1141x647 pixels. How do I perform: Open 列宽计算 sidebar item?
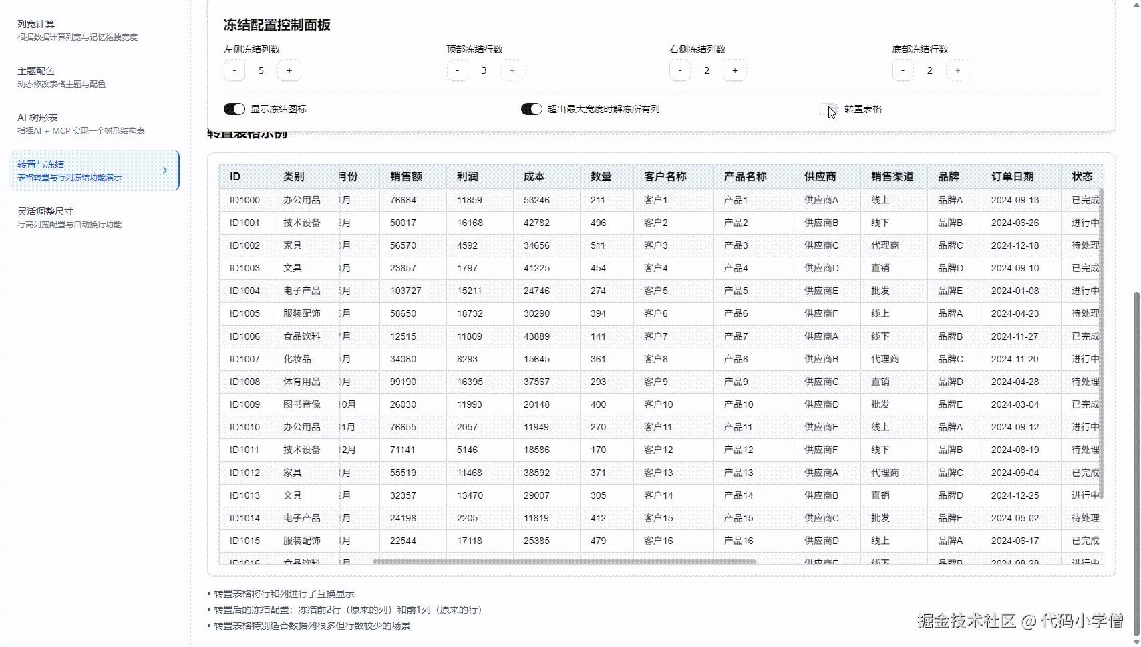point(94,30)
